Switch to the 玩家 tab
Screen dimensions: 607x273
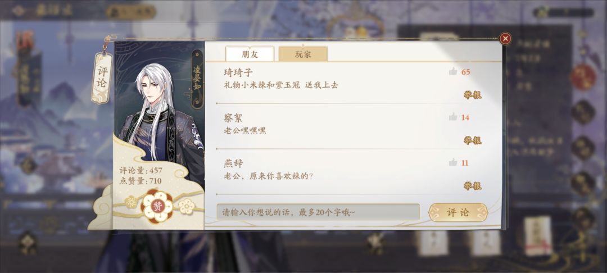[303, 54]
